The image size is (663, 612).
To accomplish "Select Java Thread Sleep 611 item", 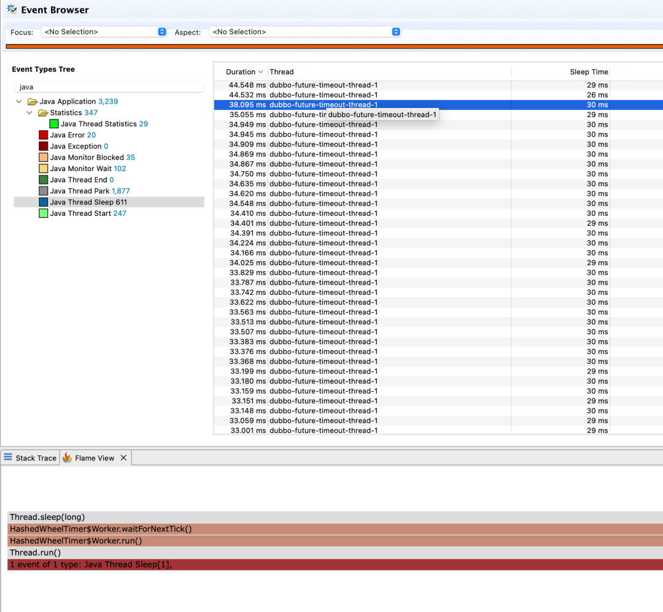I will pos(109,202).
